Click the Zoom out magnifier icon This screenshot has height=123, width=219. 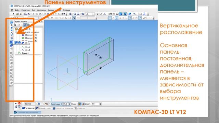coord(78,14)
